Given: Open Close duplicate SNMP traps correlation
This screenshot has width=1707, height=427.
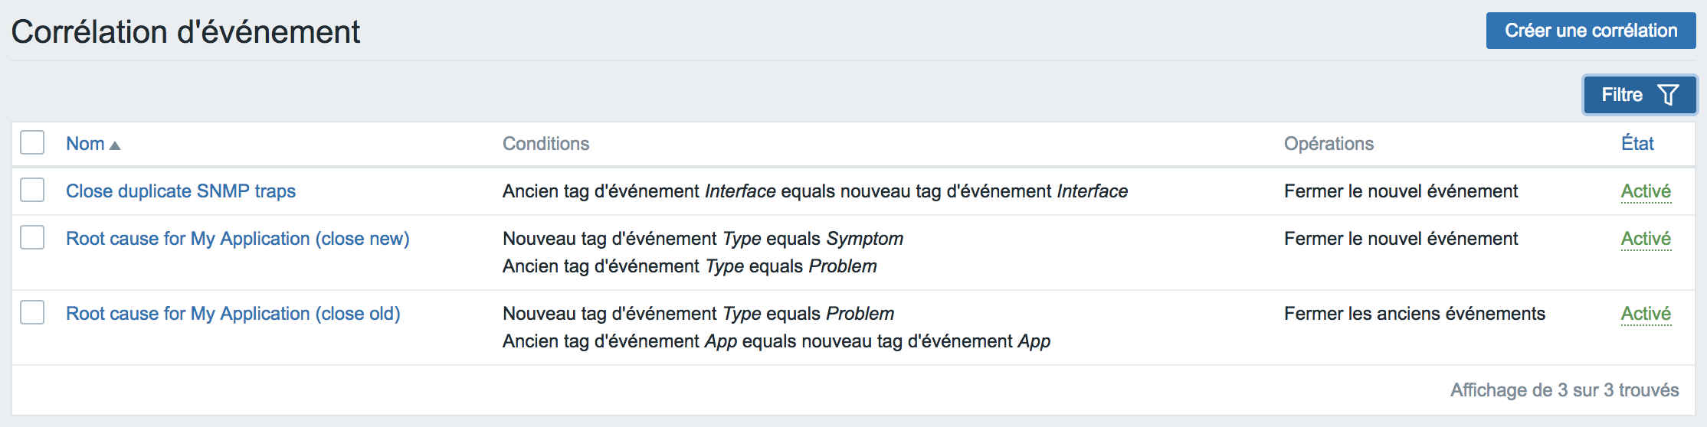Looking at the screenshot, I should [x=181, y=191].
